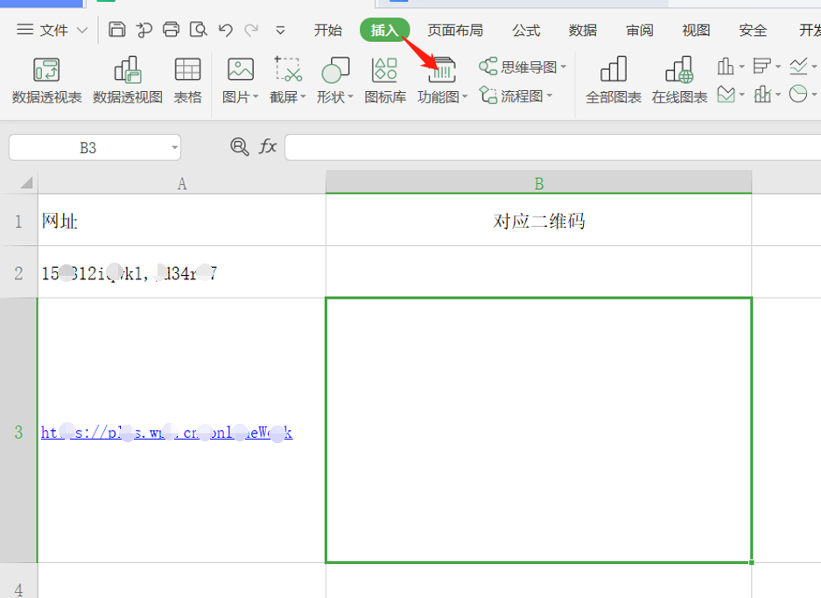Switch to the 开始 tab

(327, 31)
